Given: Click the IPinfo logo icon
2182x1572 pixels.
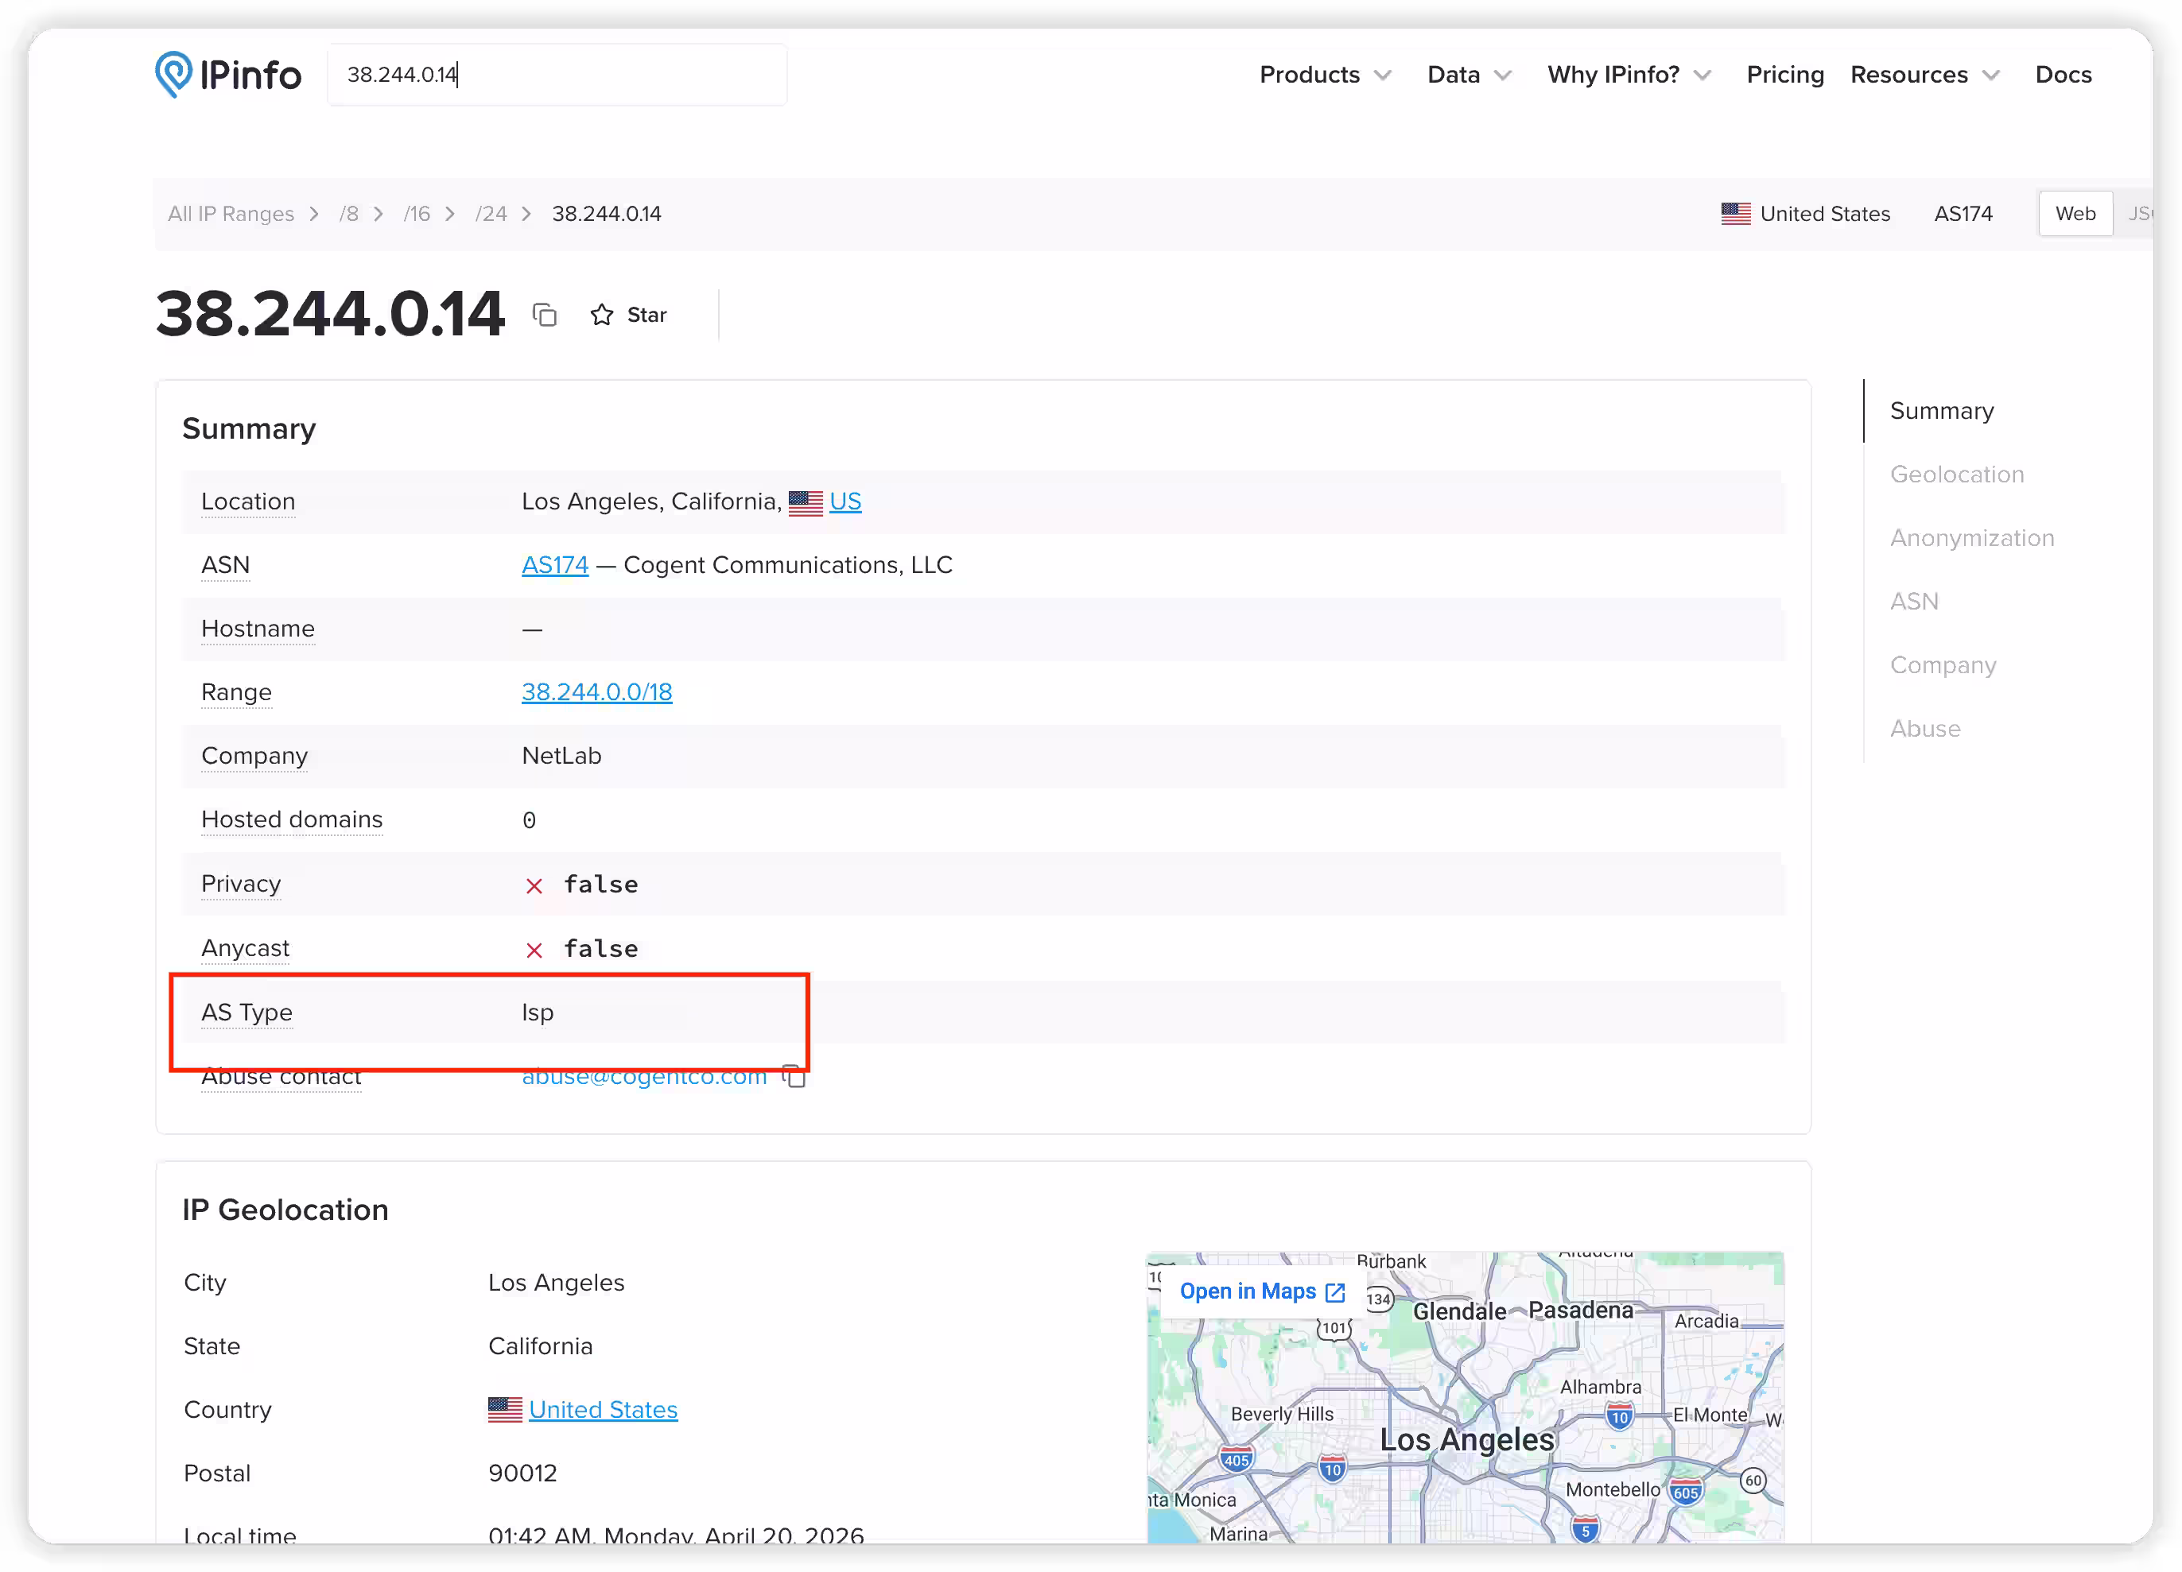Looking at the screenshot, I should [x=174, y=74].
